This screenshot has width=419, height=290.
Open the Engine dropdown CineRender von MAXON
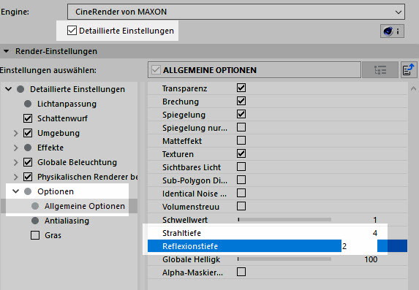[x=236, y=12]
